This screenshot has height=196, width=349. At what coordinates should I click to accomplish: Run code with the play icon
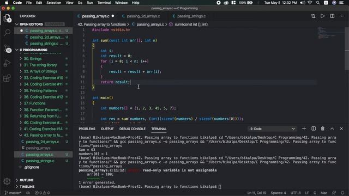[x=322, y=16]
